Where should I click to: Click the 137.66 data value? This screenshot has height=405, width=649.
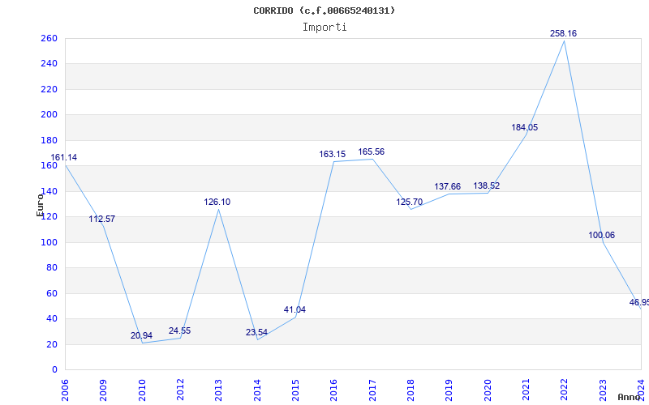(x=448, y=187)
